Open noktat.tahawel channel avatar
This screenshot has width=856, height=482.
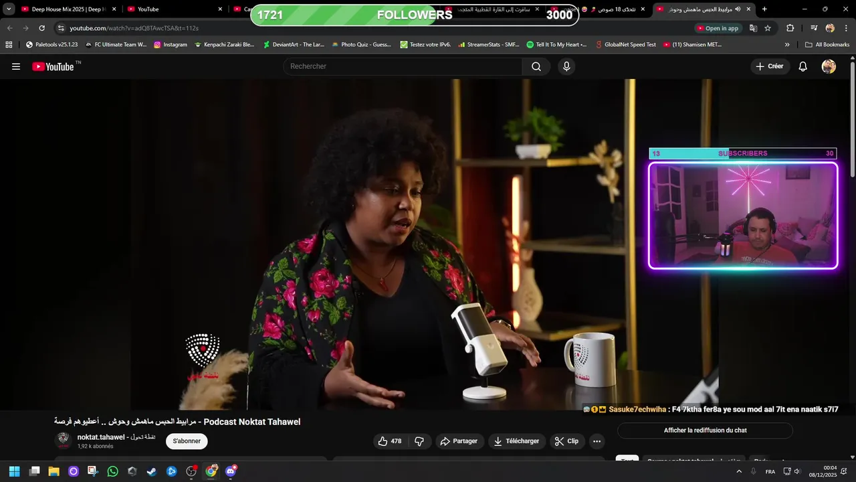pos(64,440)
